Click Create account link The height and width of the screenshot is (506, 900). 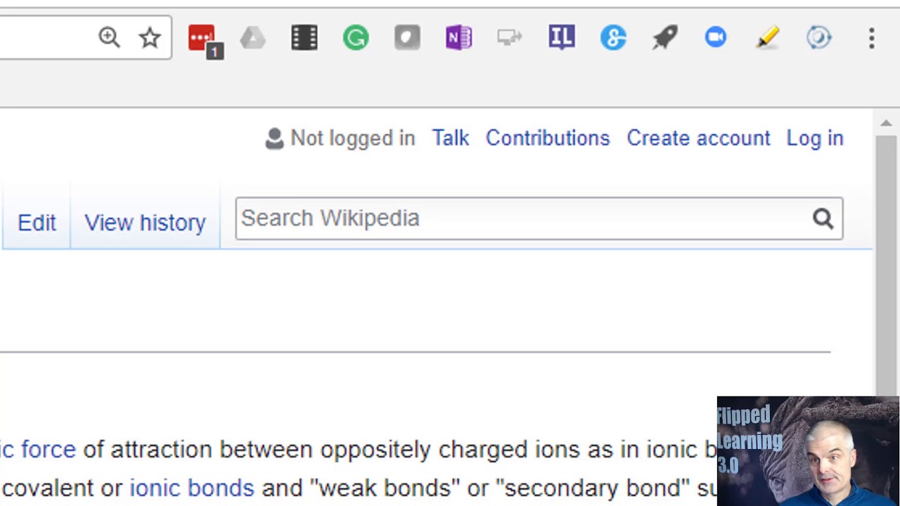point(698,138)
